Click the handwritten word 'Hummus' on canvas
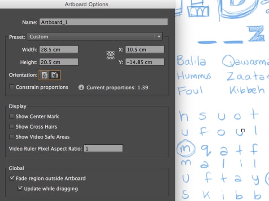Image resolution: width=269 pixels, height=201 pixels. pos(194,76)
